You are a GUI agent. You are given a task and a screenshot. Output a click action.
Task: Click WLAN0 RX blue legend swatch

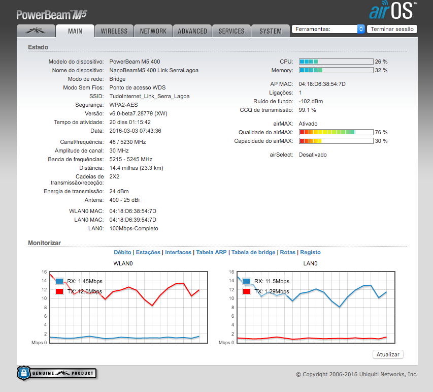[59, 281]
